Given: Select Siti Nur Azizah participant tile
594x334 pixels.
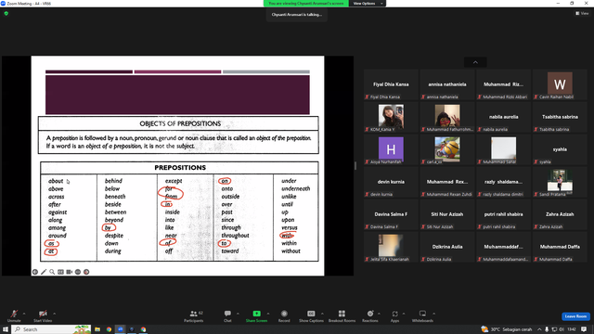Looking at the screenshot, I should (x=447, y=214).
